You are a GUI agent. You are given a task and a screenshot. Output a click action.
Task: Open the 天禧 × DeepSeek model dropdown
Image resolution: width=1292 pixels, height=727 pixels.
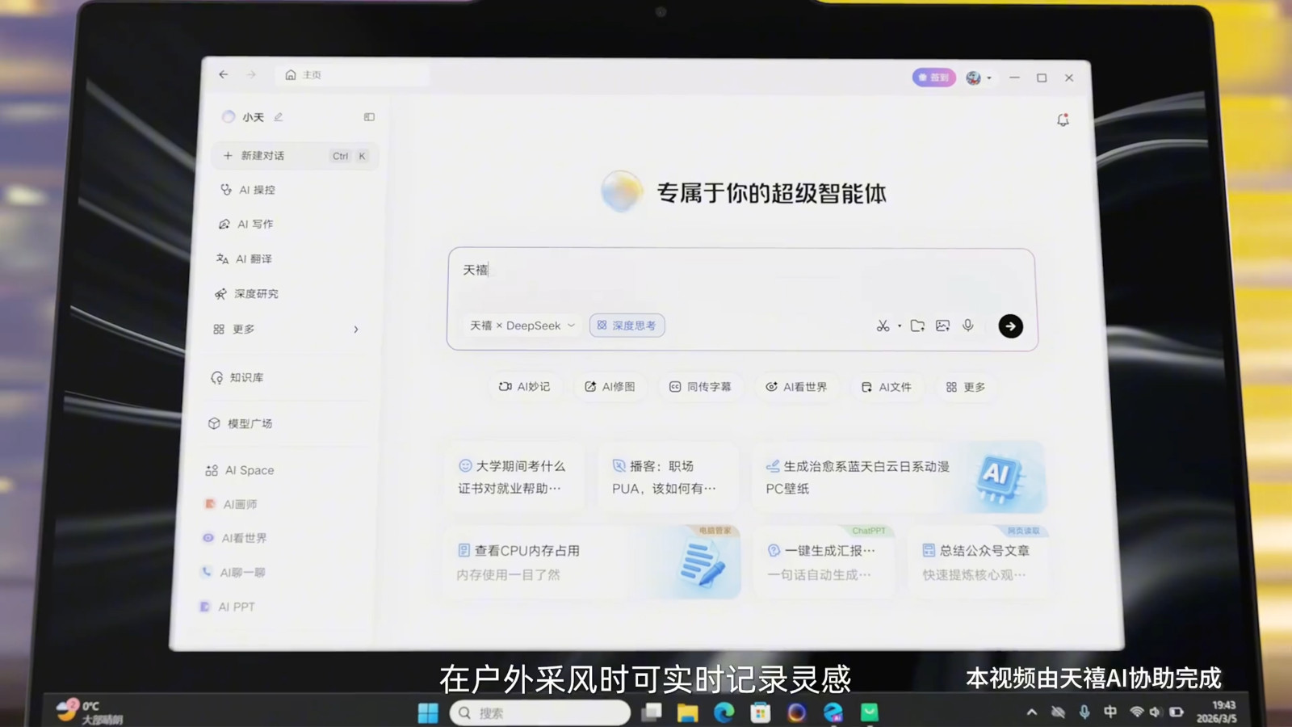pos(522,326)
